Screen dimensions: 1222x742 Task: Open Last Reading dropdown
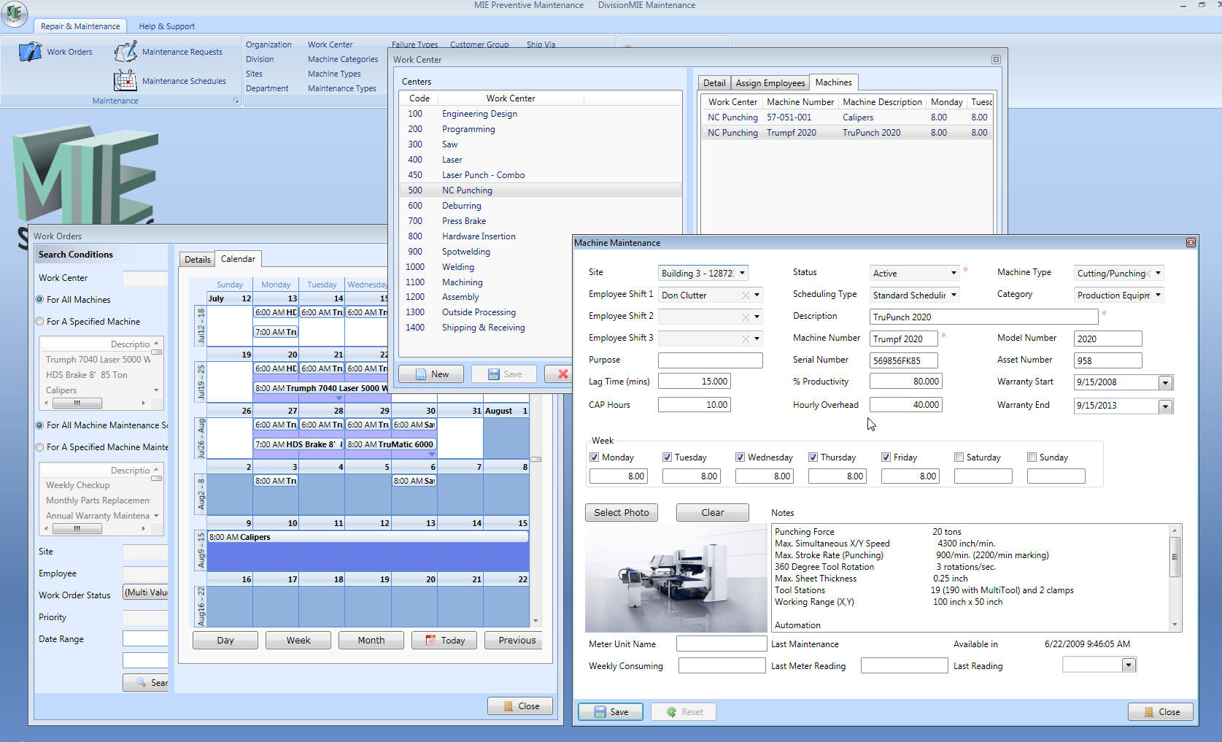coord(1129,665)
